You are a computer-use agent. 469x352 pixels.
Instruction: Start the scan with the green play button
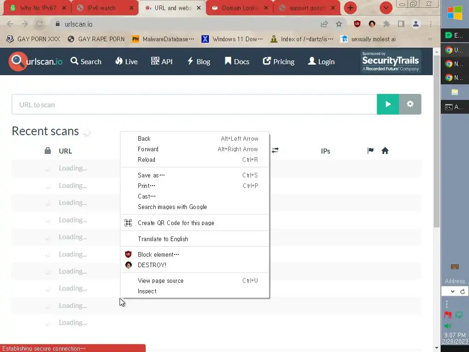coord(387,104)
